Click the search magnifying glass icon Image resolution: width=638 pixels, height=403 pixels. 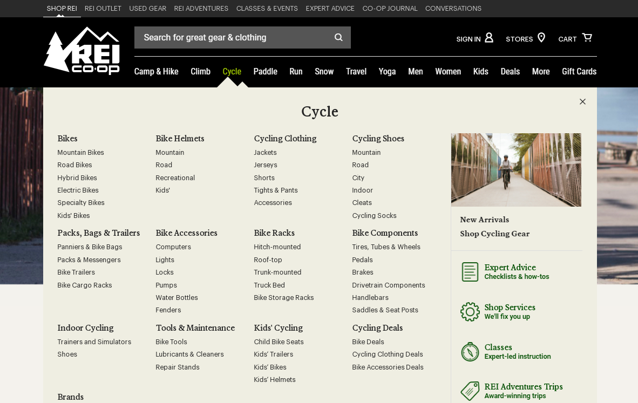338,37
